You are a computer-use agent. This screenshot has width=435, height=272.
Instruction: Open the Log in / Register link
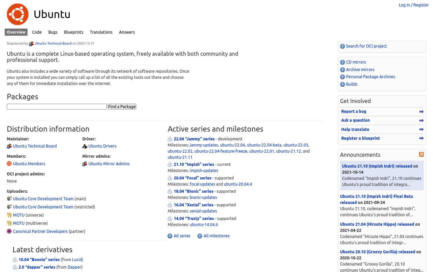coord(414,5)
